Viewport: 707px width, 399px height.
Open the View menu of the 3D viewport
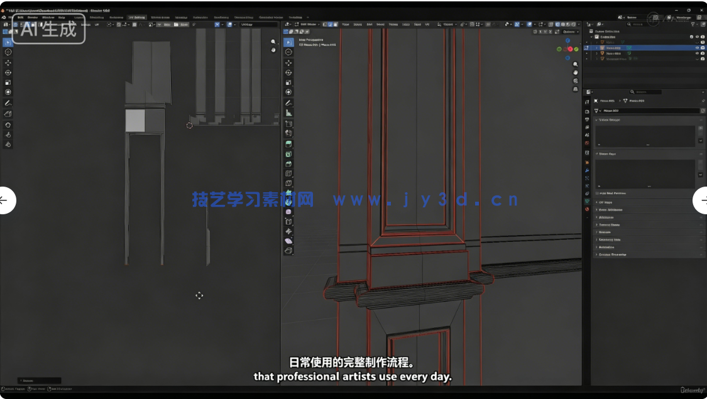[345, 24]
